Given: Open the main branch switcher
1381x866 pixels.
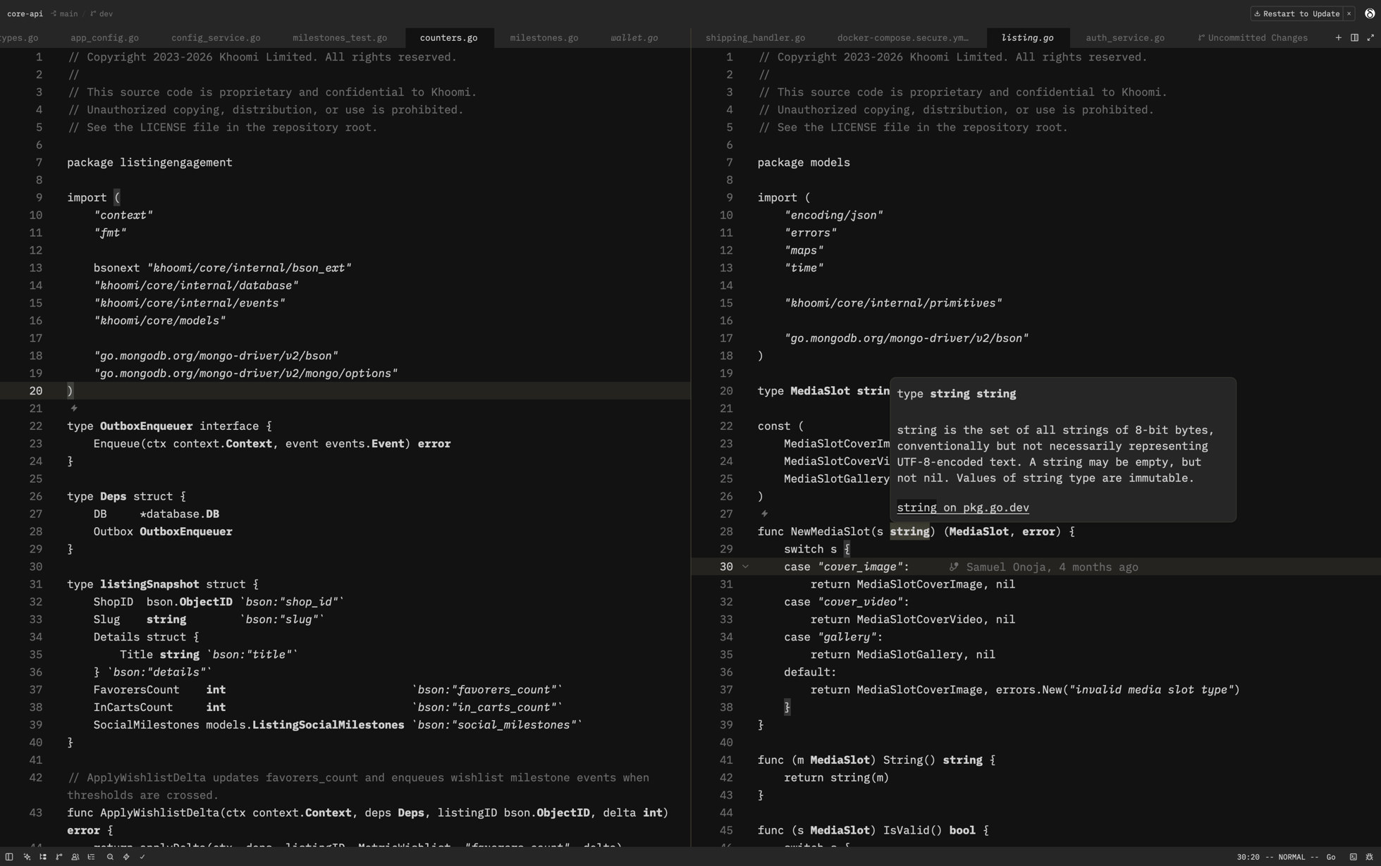Looking at the screenshot, I should coord(64,13).
